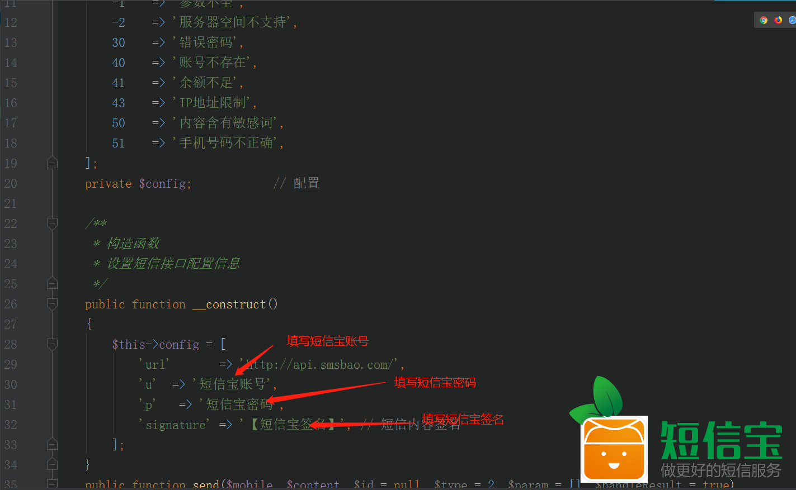Open file preview in Safari browser
This screenshot has width=796, height=490.
tap(792, 20)
